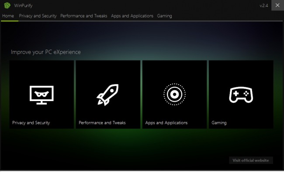Open the Privacy and Security masked monitor icon
This screenshot has width=284, height=172.
(x=42, y=95)
